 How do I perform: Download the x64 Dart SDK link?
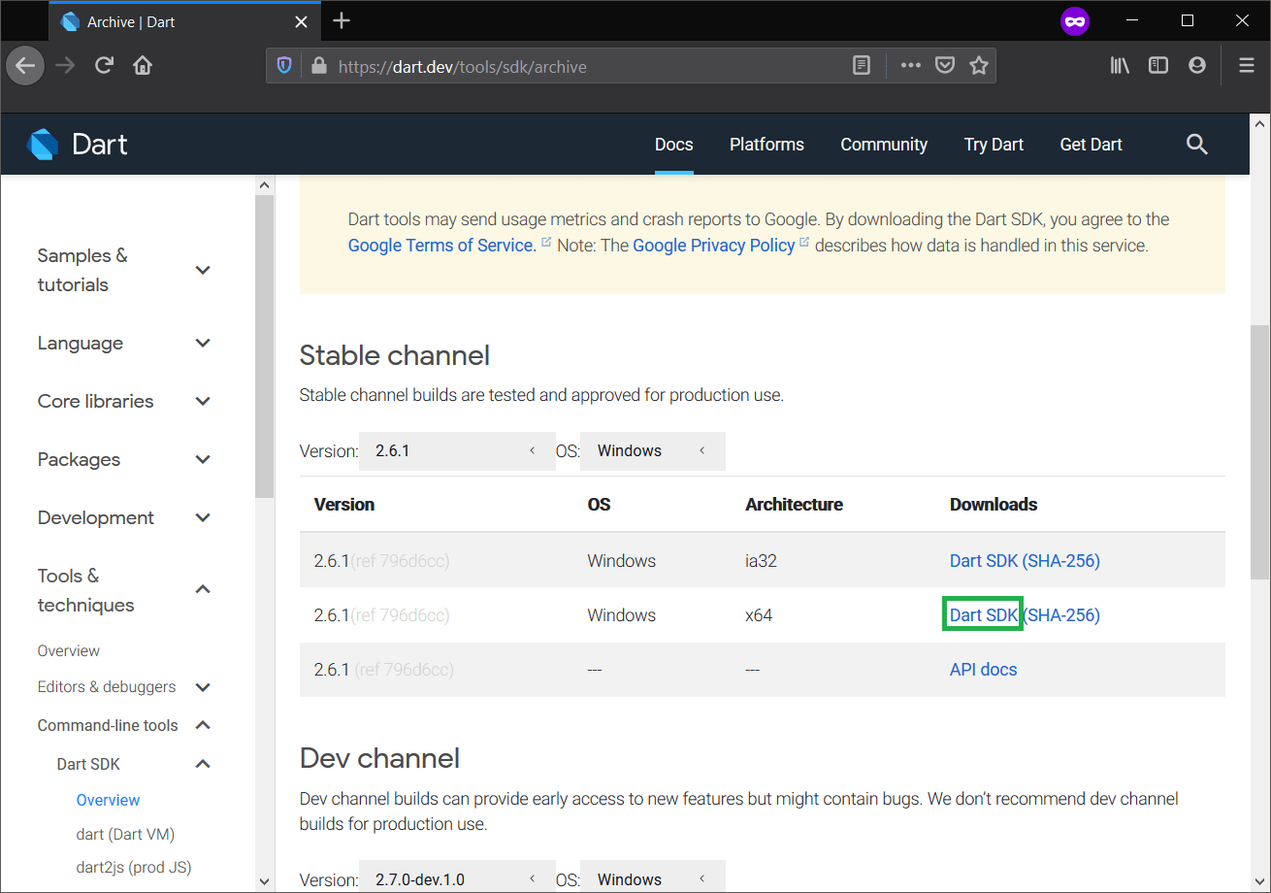point(982,613)
